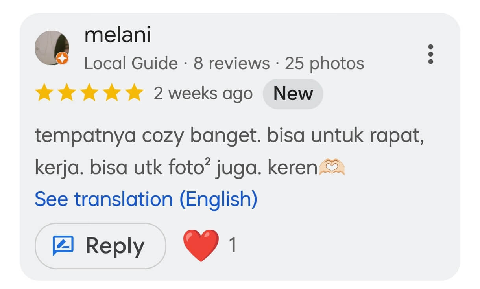Screen dimensions: 480x289
Task: Click the fifth rating star
Action: coord(135,93)
